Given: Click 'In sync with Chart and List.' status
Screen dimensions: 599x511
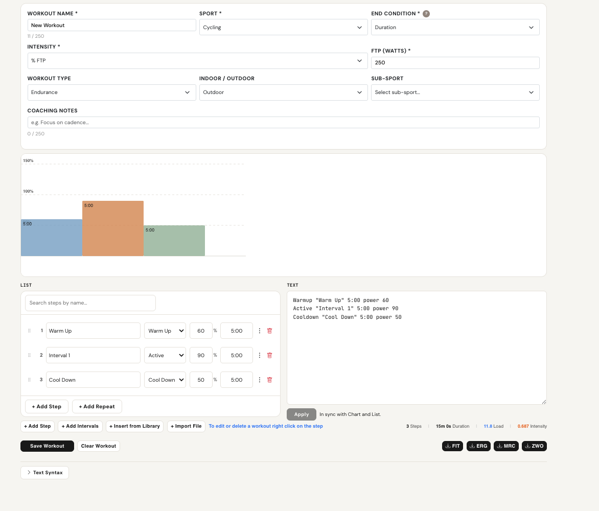Looking at the screenshot, I should 350,414.
